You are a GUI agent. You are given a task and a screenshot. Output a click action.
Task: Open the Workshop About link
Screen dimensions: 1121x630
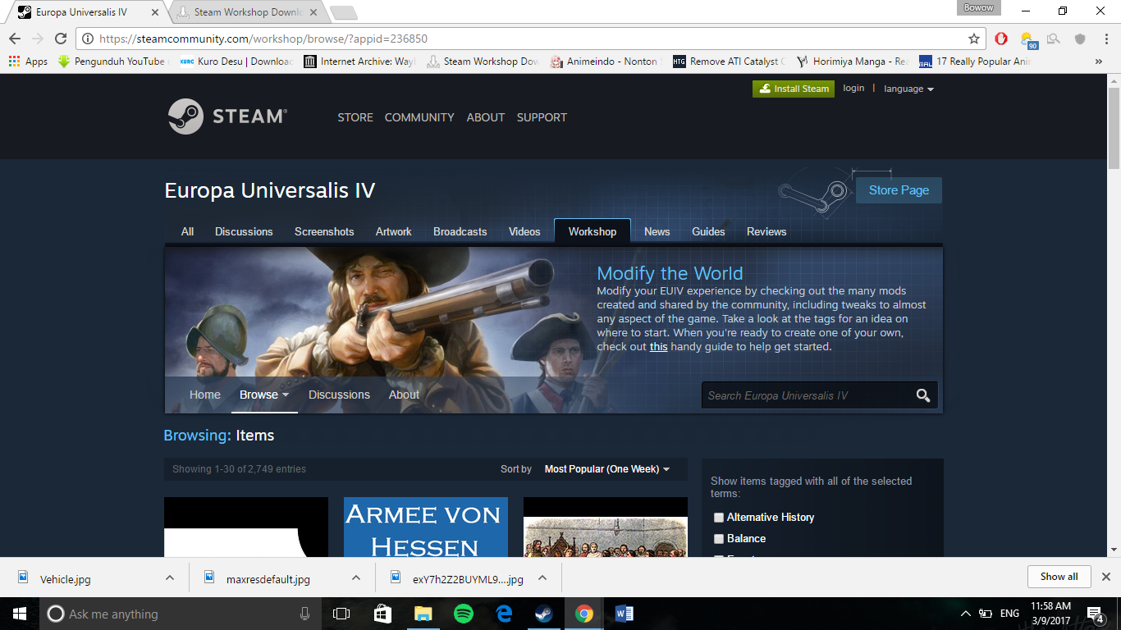click(x=404, y=395)
